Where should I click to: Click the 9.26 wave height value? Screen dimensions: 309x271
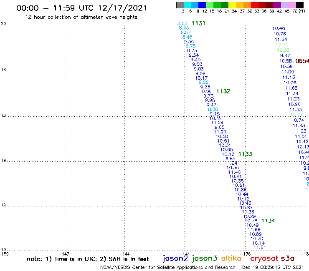[205, 87]
